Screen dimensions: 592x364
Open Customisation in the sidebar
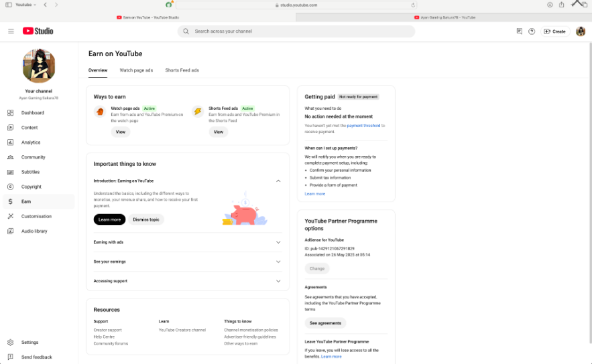[x=38, y=216]
